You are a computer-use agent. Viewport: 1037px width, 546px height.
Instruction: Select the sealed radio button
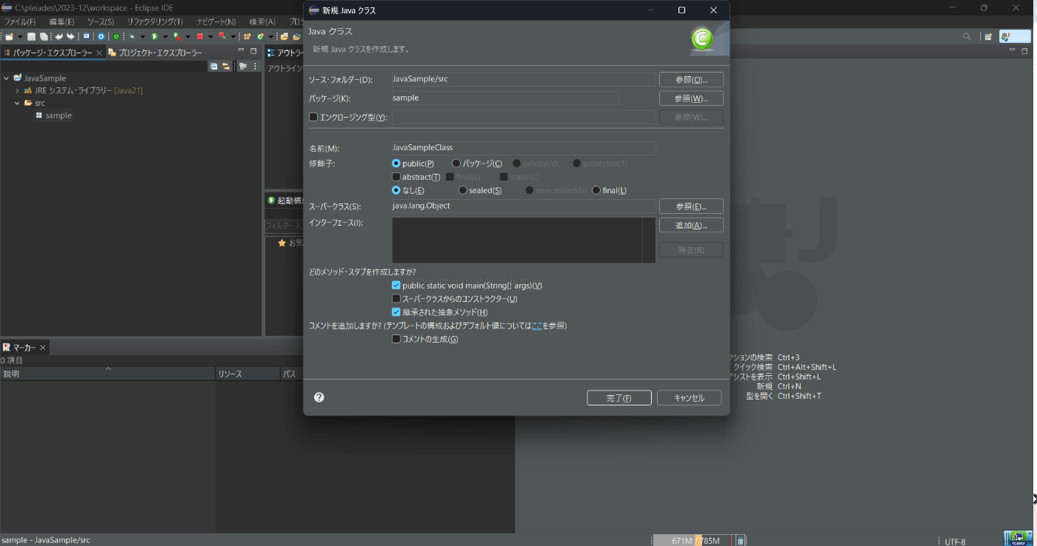pos(463,190)
